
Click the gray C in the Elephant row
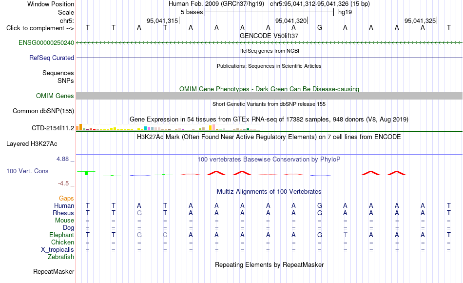(x=165, y=235)
